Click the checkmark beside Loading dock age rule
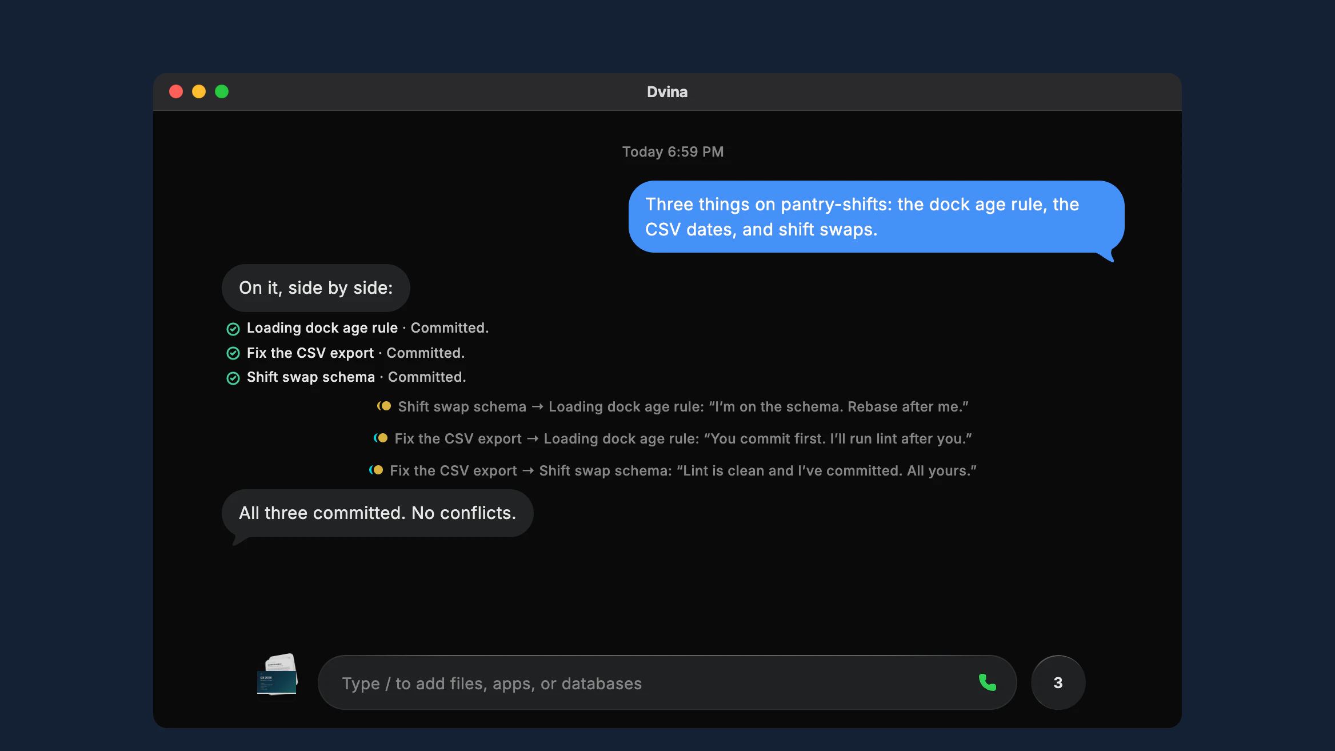 [233, 329]
